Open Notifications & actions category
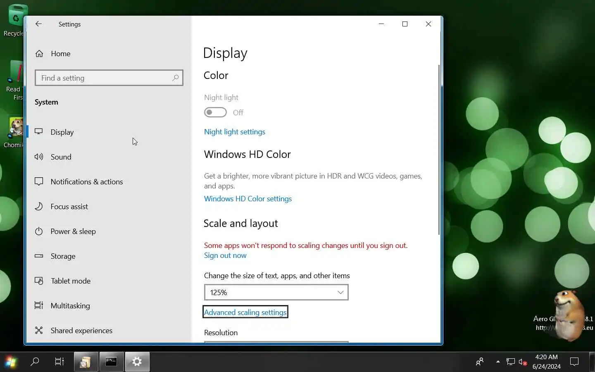Image resolution: width=595 pixels, height=372 pixels. click(109, 181)
